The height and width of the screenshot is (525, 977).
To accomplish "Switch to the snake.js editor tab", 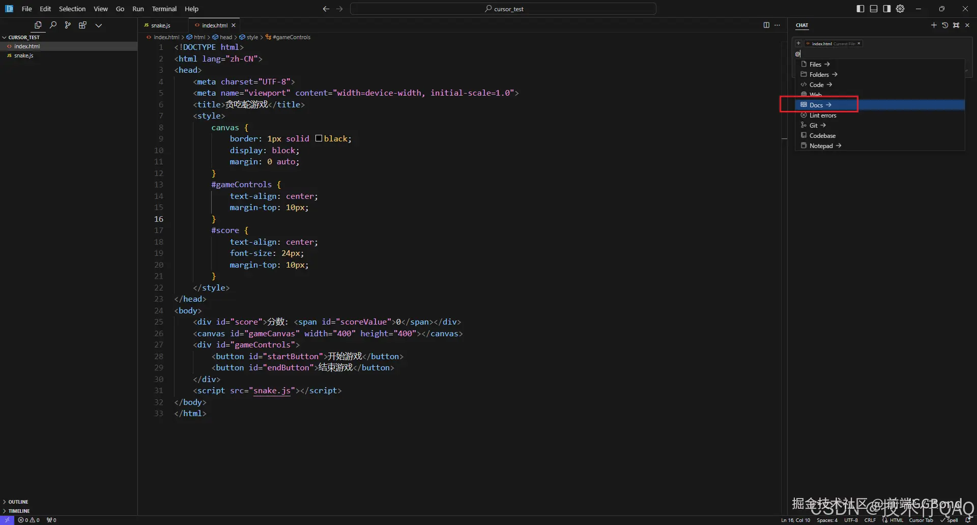I will pyautogui.click(x=160, y=25).
